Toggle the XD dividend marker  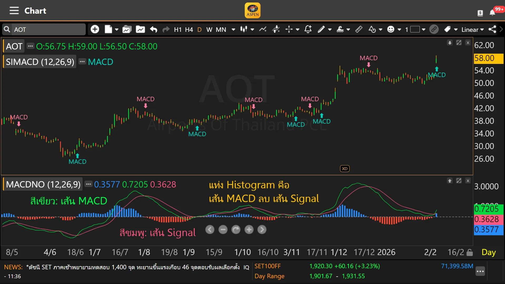click(345, 169)
